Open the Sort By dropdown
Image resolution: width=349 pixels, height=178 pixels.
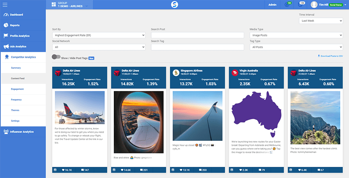click(99, 35)
